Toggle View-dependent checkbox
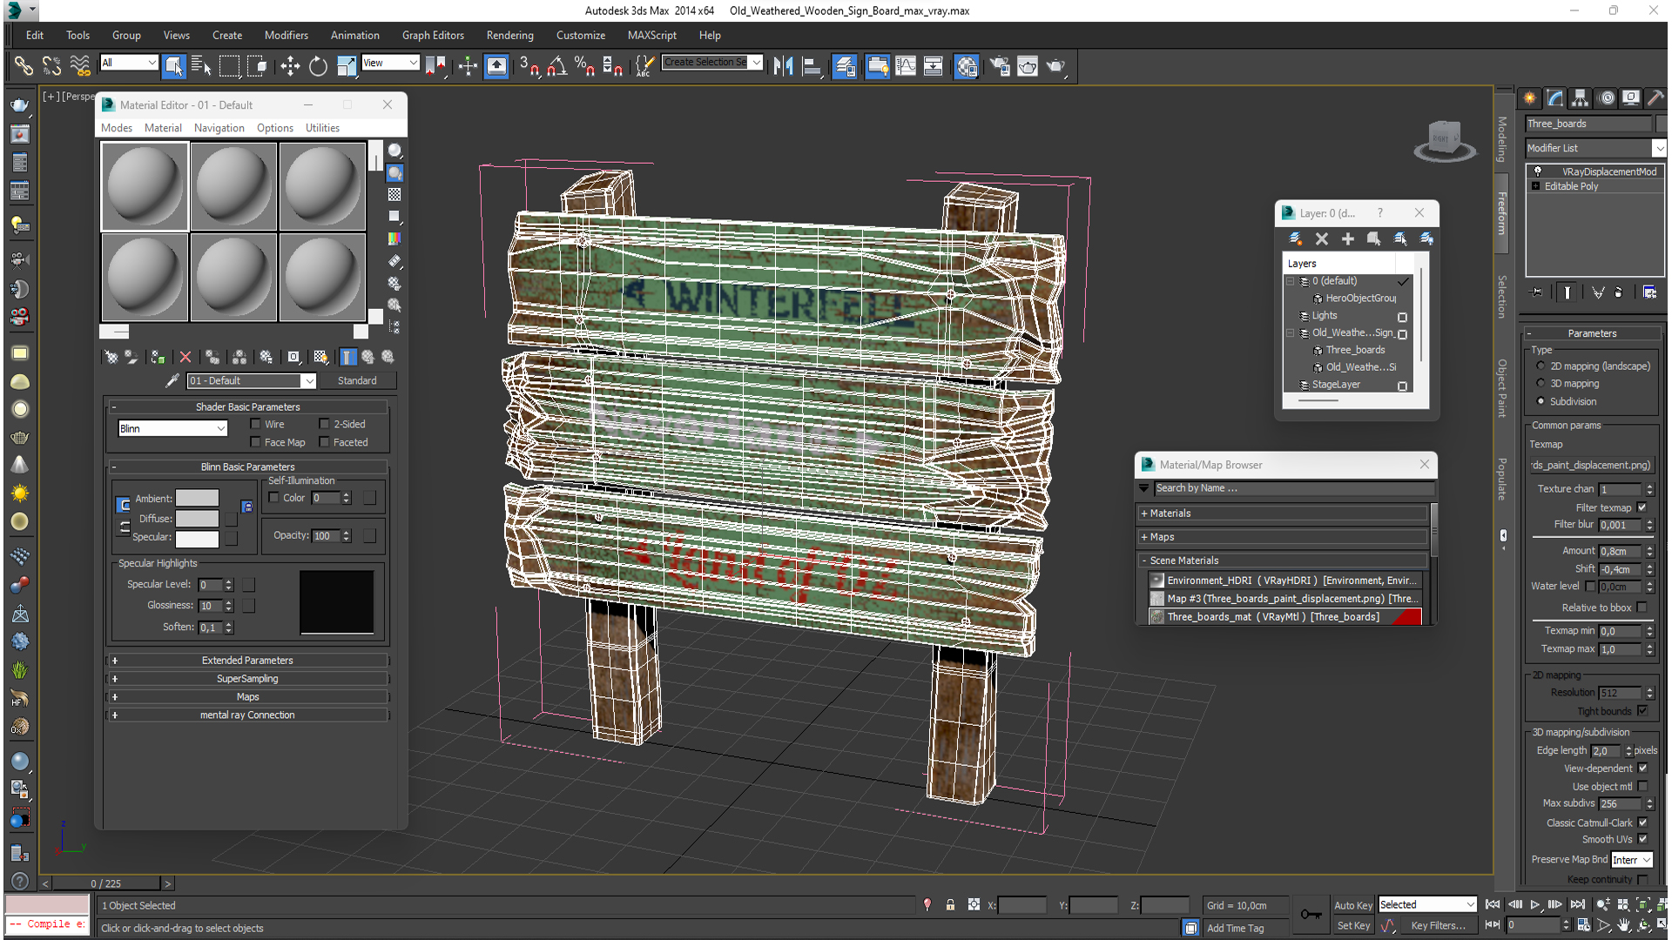 click(x=1642, y=769)
